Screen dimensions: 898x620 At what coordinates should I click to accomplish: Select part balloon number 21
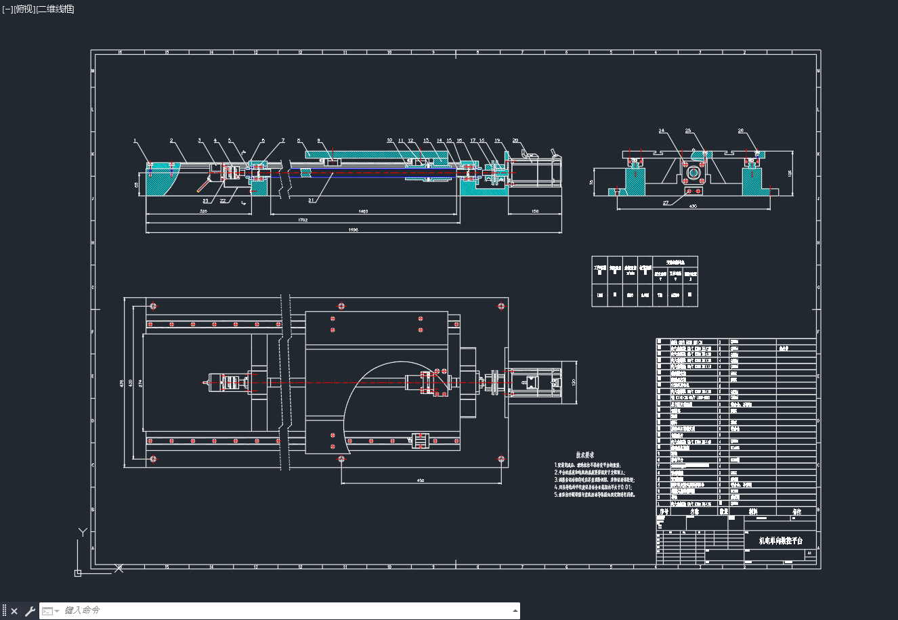coord(311,200)
